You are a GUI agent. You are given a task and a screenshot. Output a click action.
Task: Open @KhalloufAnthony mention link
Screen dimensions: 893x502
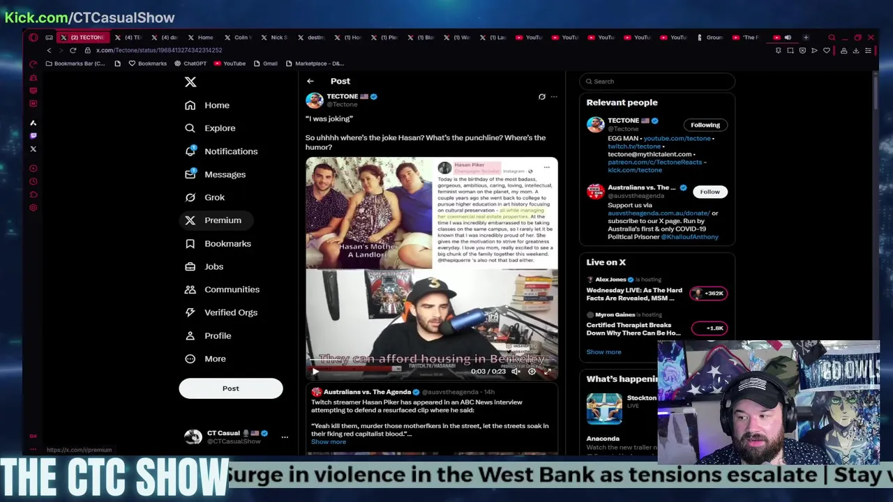[x=689, y=237]
